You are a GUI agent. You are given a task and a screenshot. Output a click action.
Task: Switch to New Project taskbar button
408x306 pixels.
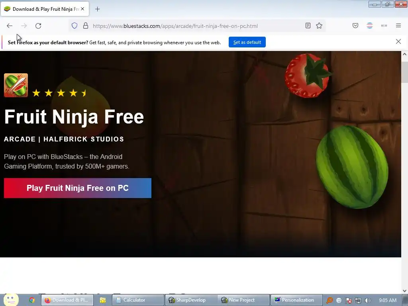(x=243, y=300)
